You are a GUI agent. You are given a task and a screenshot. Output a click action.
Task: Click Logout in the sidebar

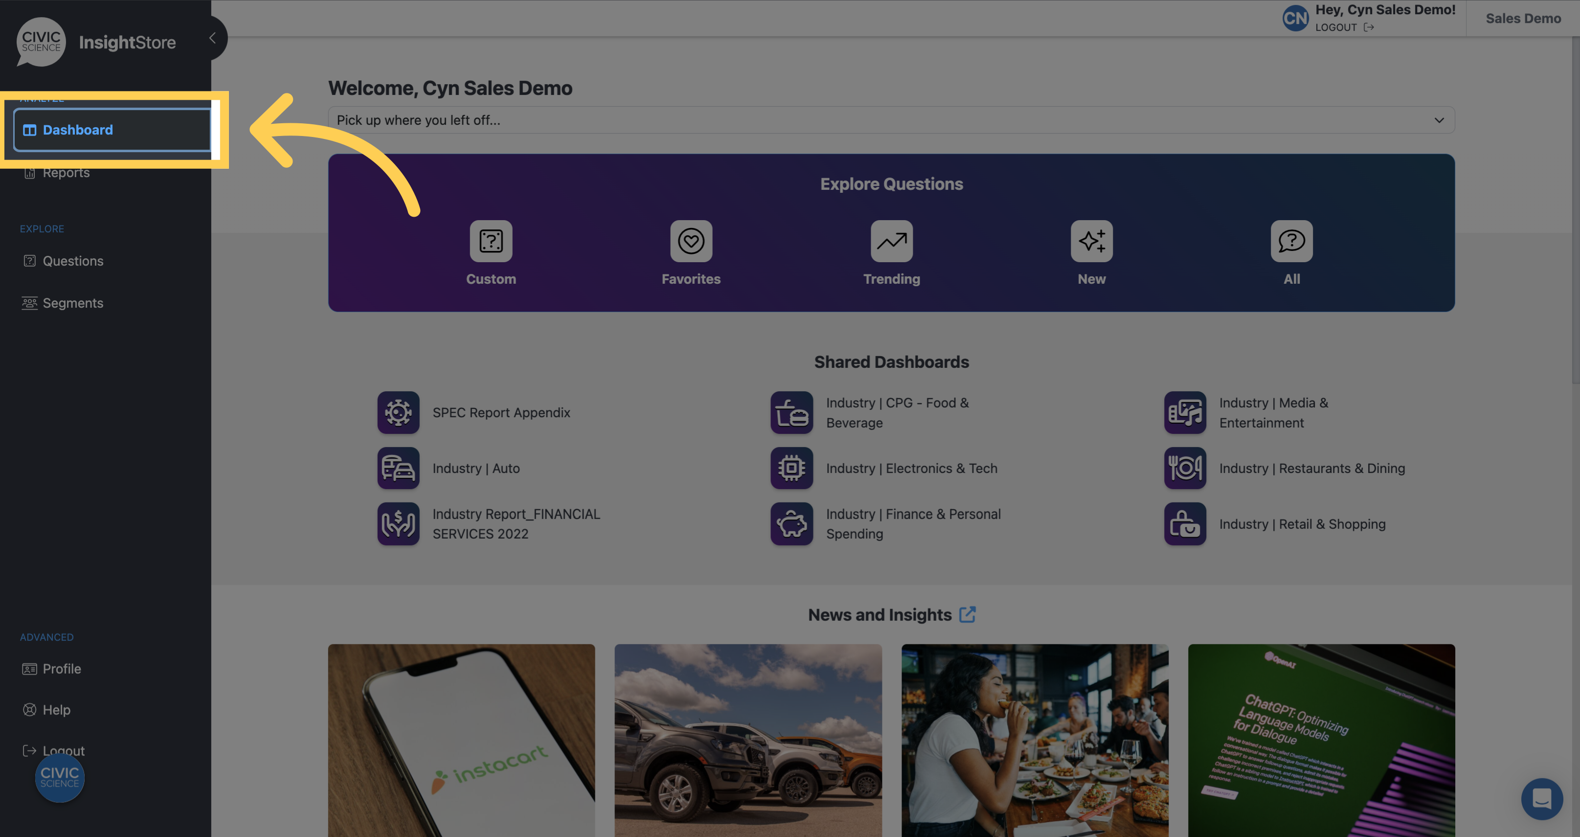(53, 750)
